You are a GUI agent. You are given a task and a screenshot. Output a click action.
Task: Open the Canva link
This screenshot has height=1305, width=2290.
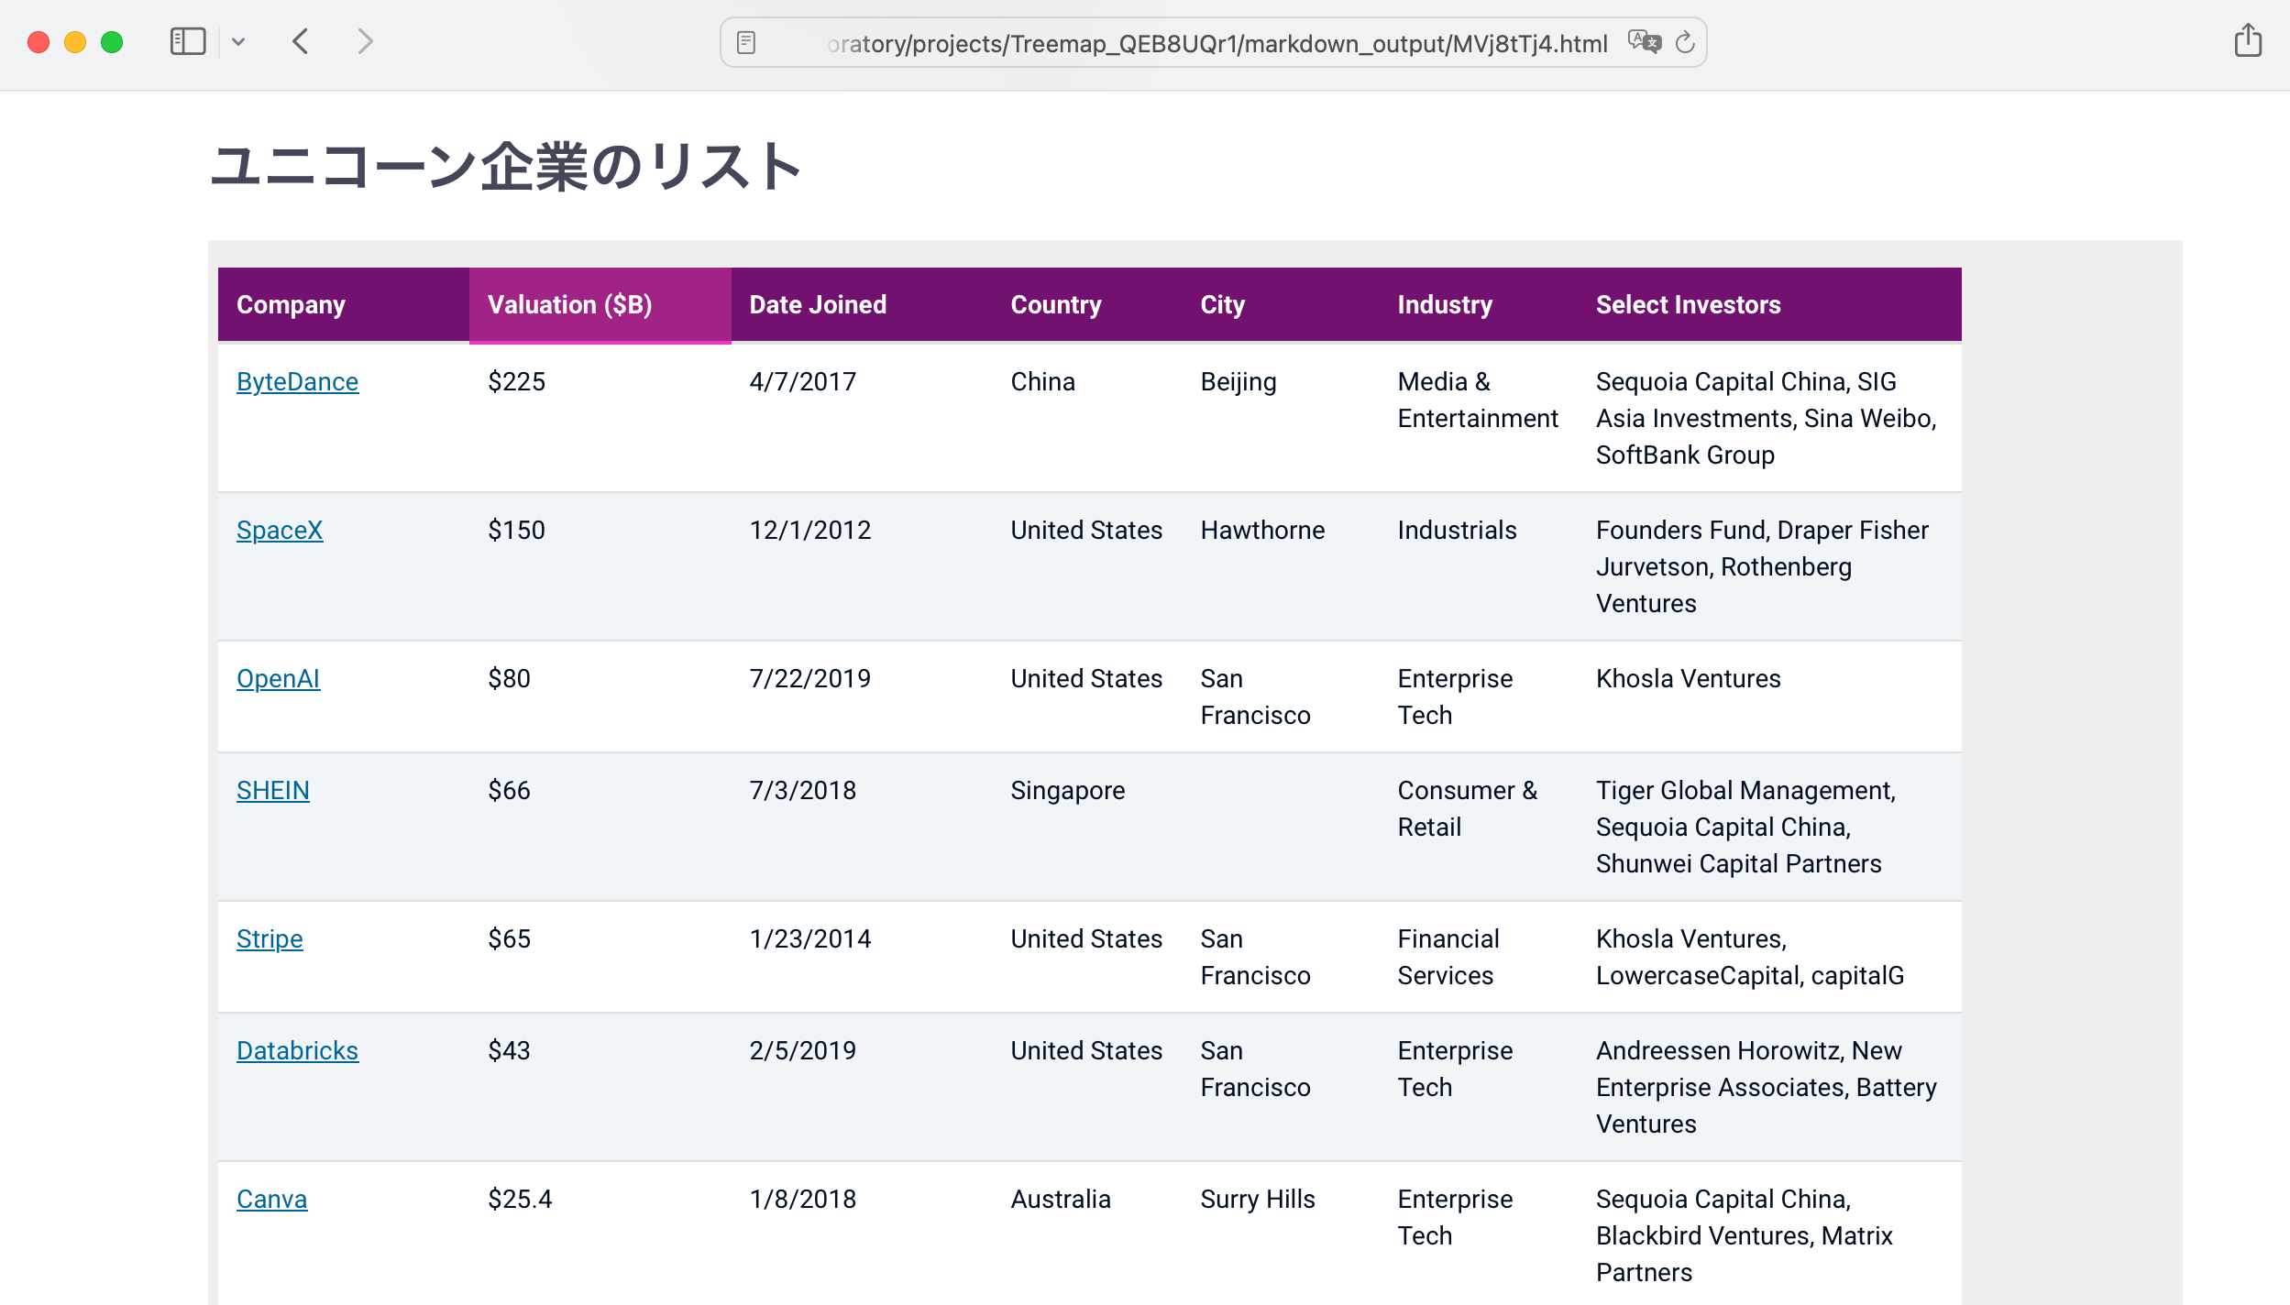(271, 1200)
